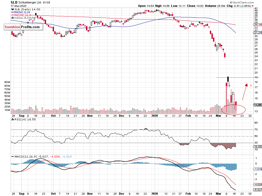Click the tall black candle at the 19 level

pyautogui.click(x=228, y=79)
